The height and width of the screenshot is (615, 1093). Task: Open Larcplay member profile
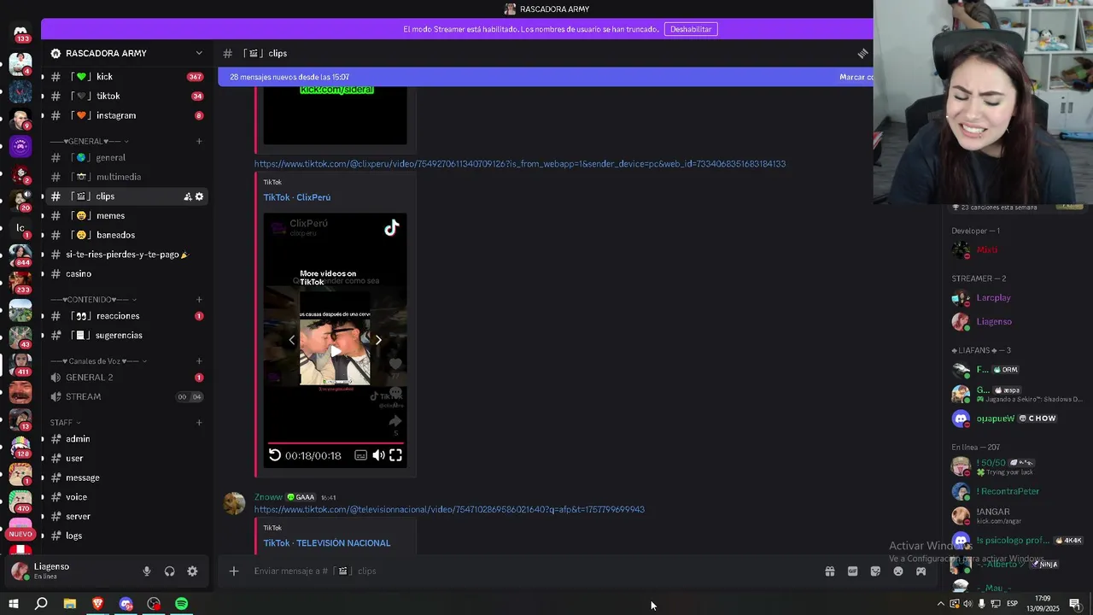993,298
